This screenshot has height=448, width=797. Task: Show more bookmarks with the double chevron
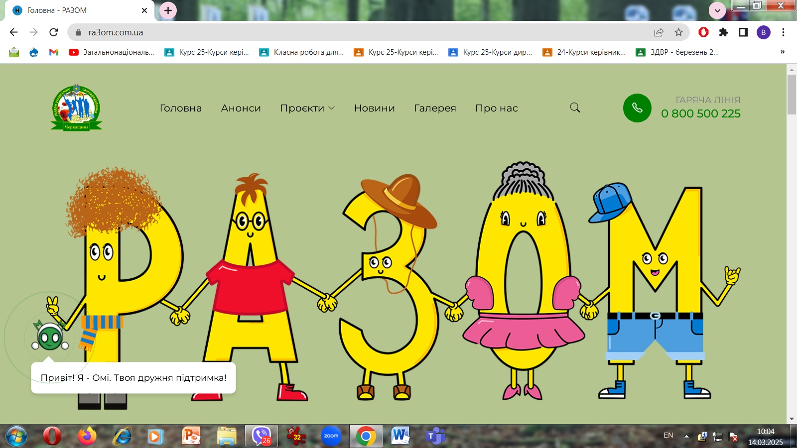[x=783, y=52]
